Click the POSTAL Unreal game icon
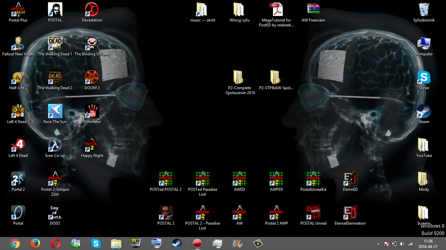The image size is (446, 250). (x=313, y=215)
